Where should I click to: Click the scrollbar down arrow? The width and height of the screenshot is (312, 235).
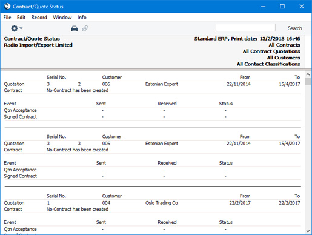308,231
